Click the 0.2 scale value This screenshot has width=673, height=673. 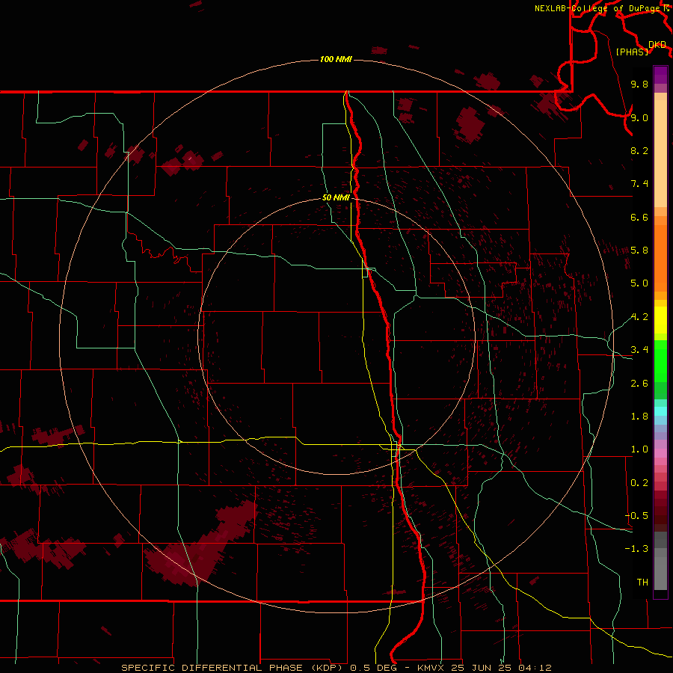639,483
